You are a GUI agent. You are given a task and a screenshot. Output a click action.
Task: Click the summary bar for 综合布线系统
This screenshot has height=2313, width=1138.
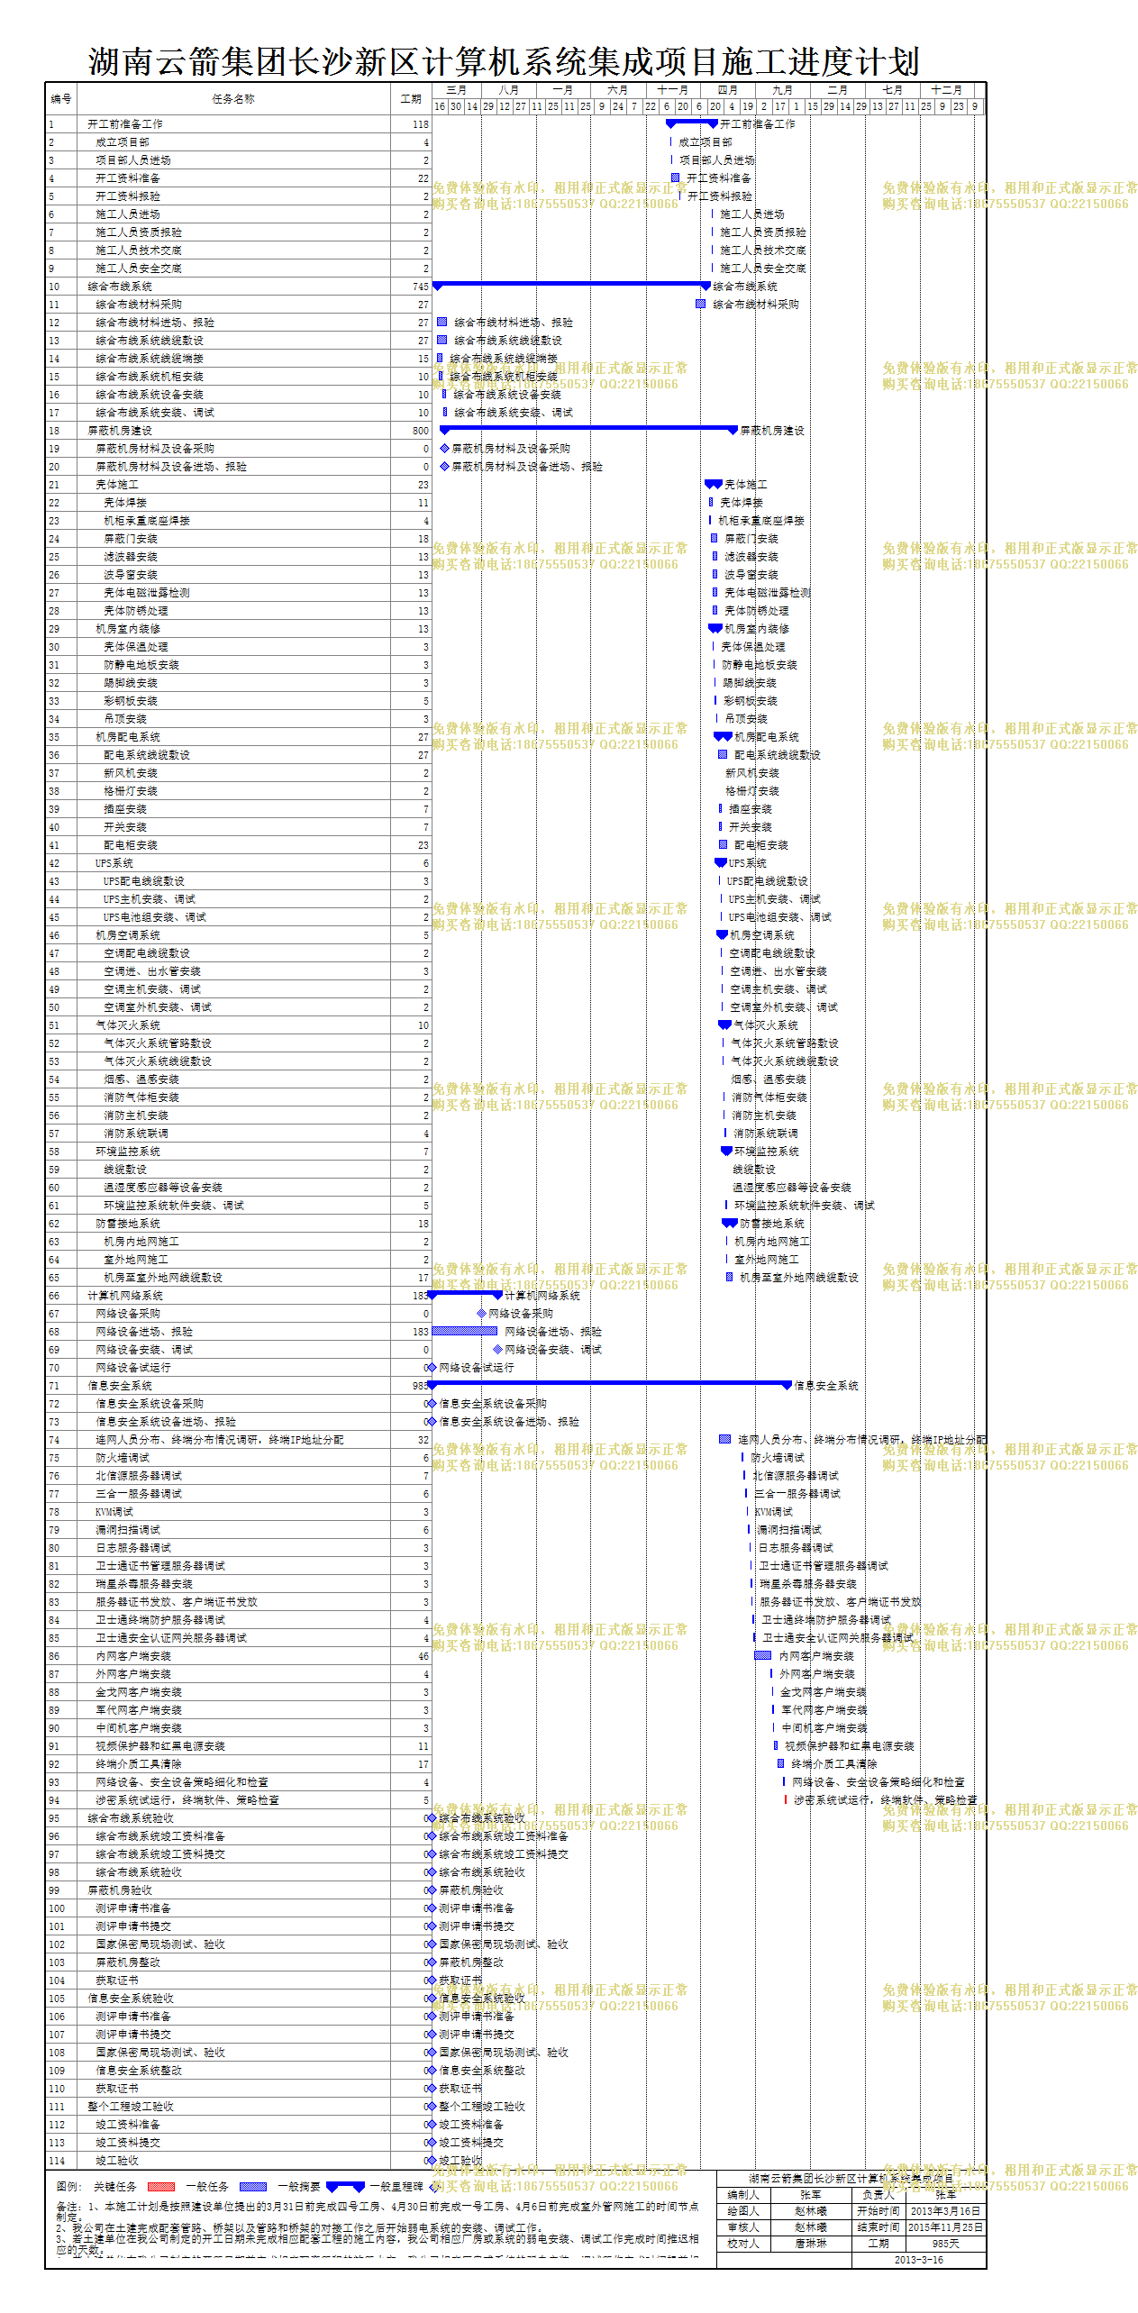571,285
